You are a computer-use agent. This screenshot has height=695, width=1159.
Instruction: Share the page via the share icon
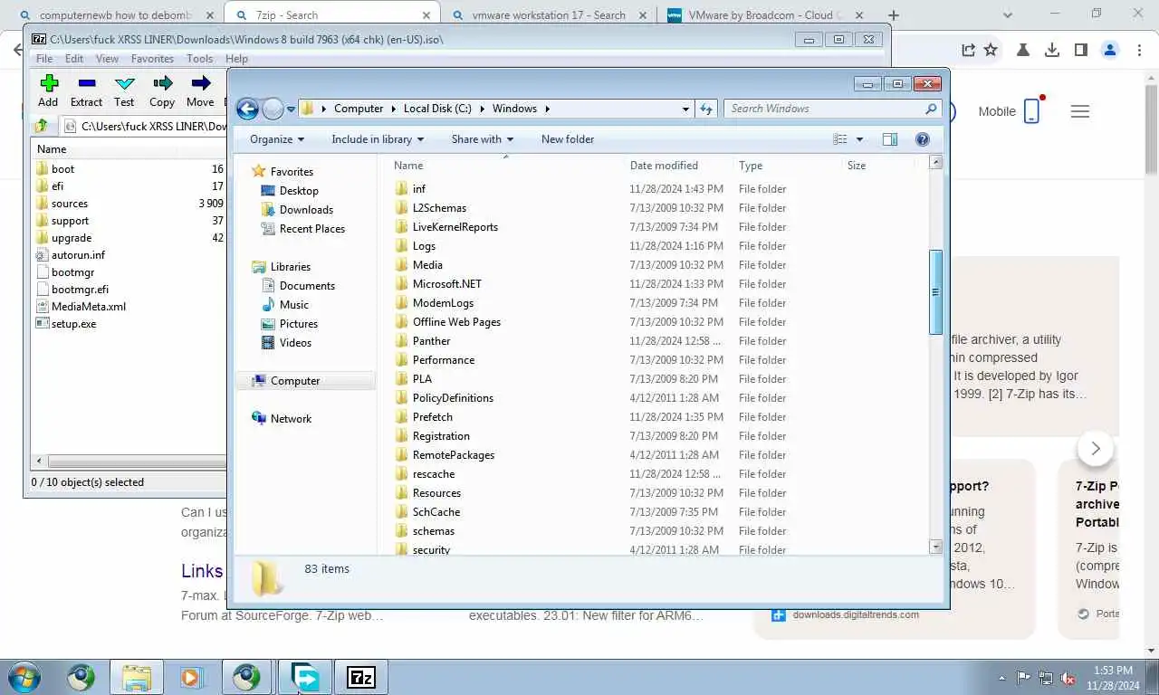968,50
